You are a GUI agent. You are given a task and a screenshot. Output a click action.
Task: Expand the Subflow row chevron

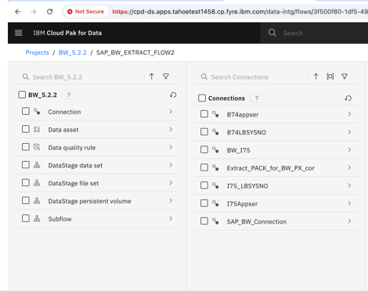pos(171,218)
